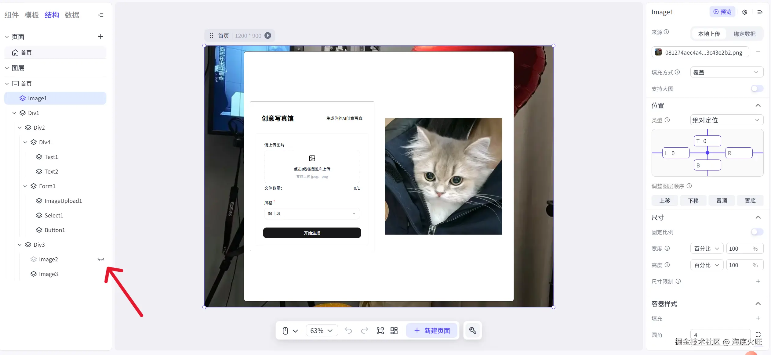Collapse the right properties panel via arrow icon

[x=760, y=12]
